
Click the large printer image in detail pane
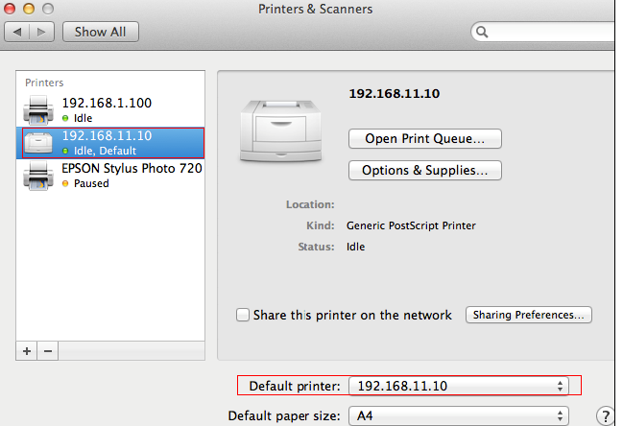[x=281, y=131]
